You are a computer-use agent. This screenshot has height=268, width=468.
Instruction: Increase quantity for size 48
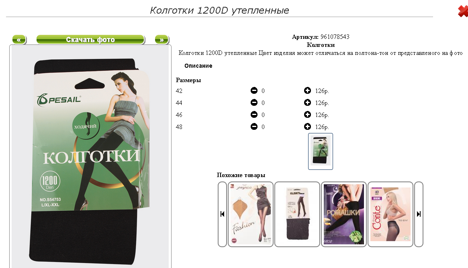pos(307,127)
